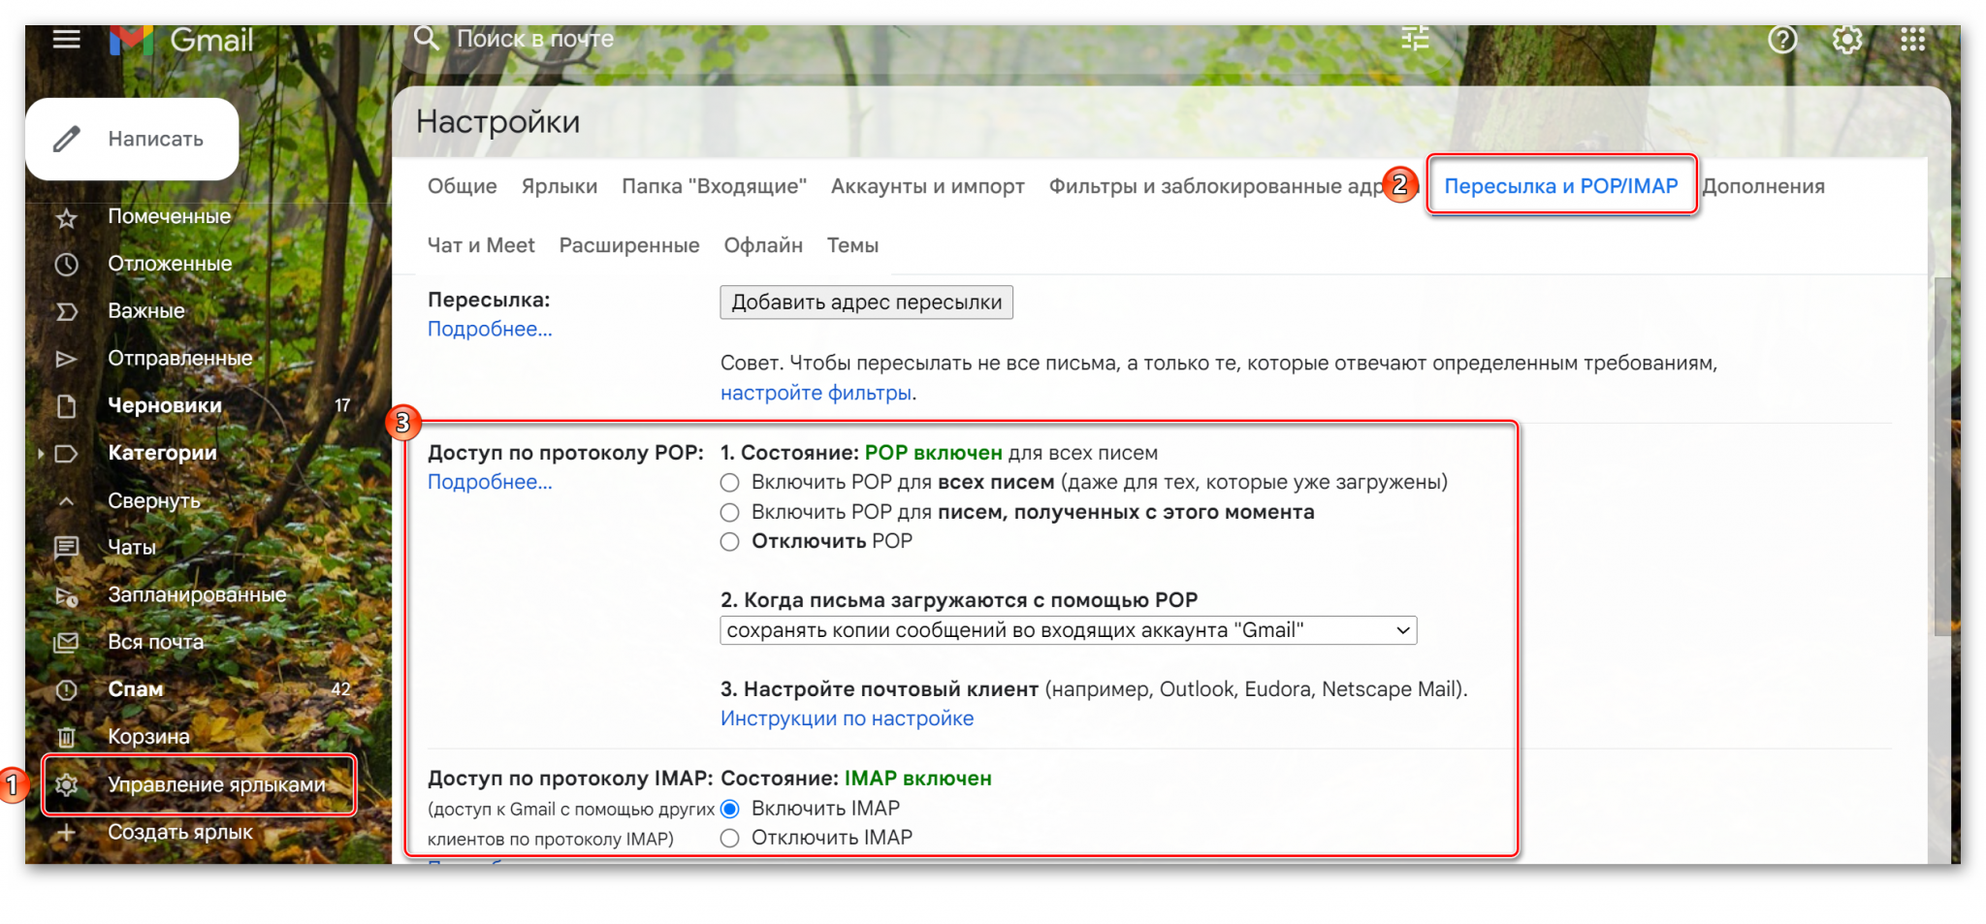
Task: Click Добавить адрес пересылки button
Action: pos(866,303)
